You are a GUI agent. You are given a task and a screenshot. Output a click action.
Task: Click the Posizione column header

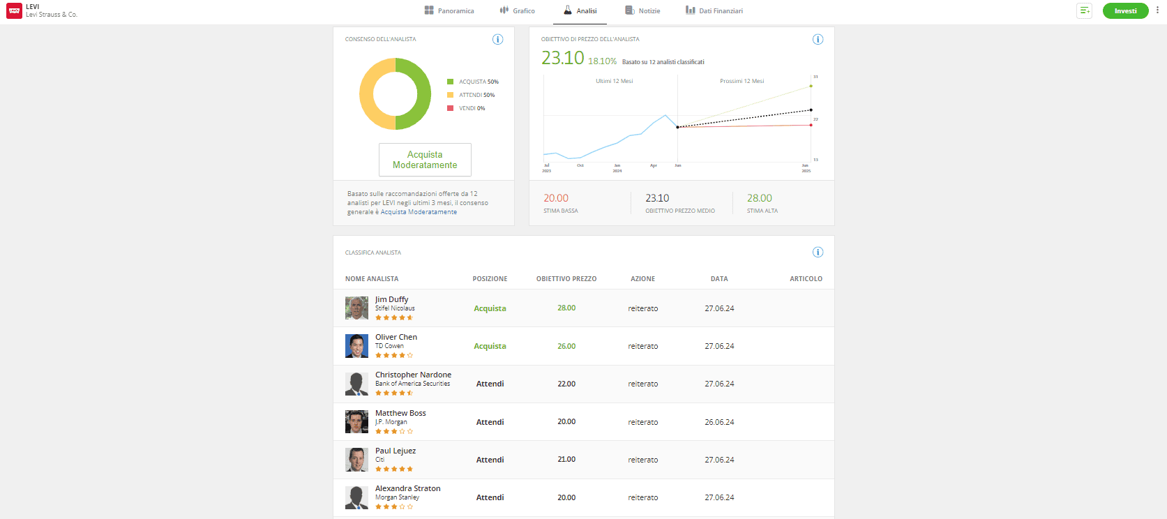click(x=490, y=278)
